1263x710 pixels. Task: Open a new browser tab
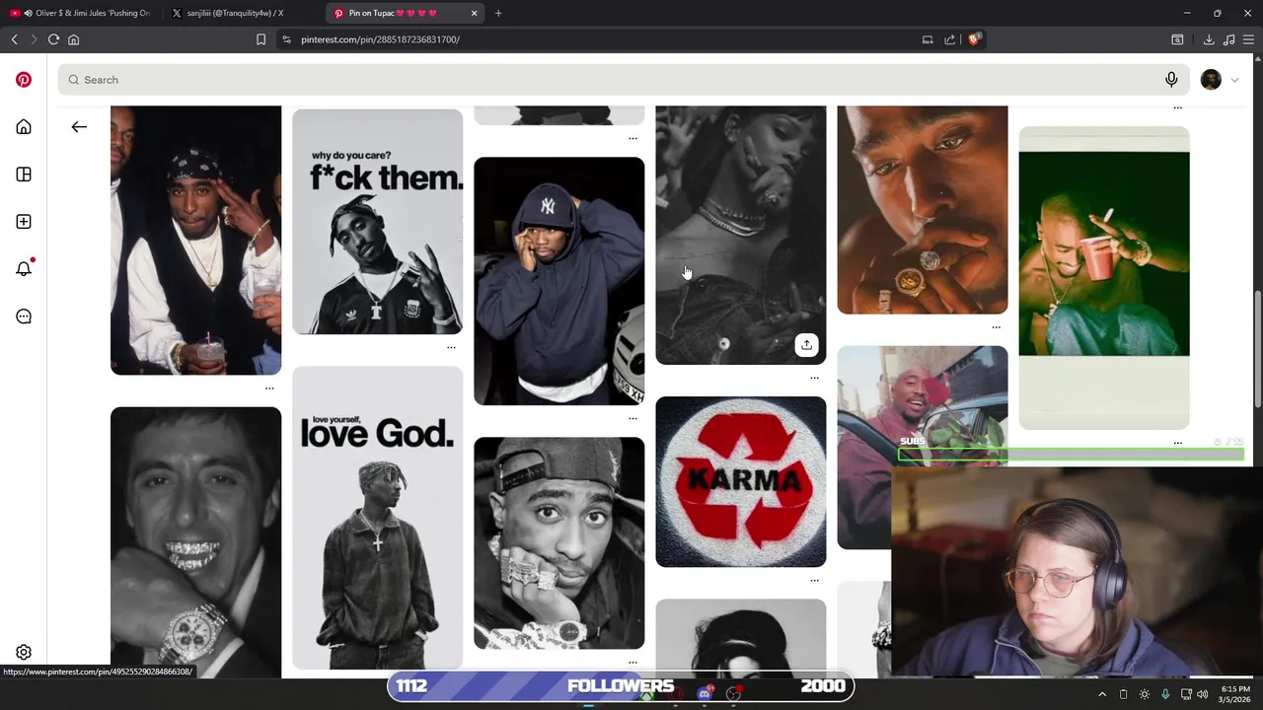coord(498,13)
